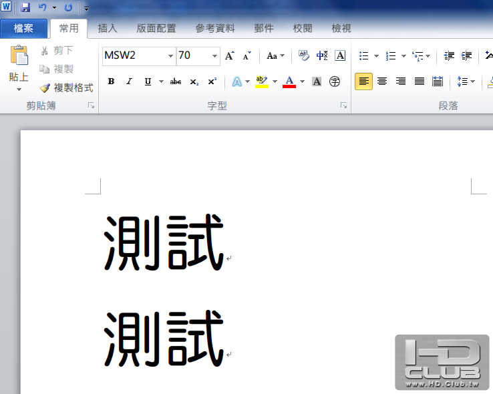Screen dimensions: 493x394
Task: Apply a character border
Action: [x=340, y=55]
